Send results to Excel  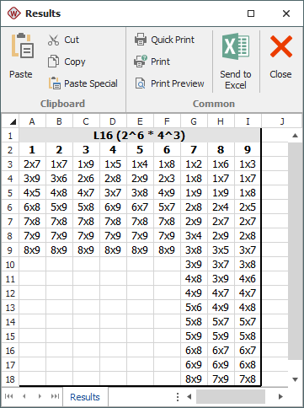coord(236,62)
